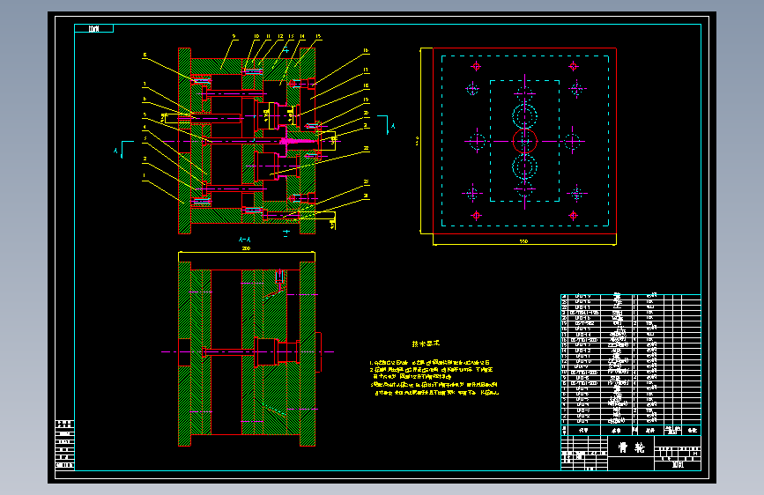Image resolution: width=764 pixels, height=495 pixels.
Task: Select part callout number 16 right of section view
Action: 366,51
